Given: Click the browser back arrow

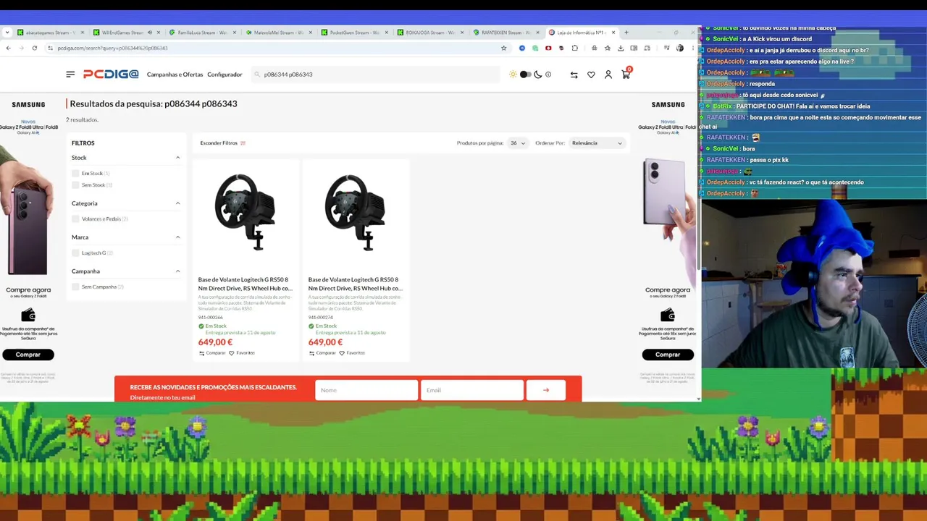Looking at the screenshot, I should pos(8,48).
